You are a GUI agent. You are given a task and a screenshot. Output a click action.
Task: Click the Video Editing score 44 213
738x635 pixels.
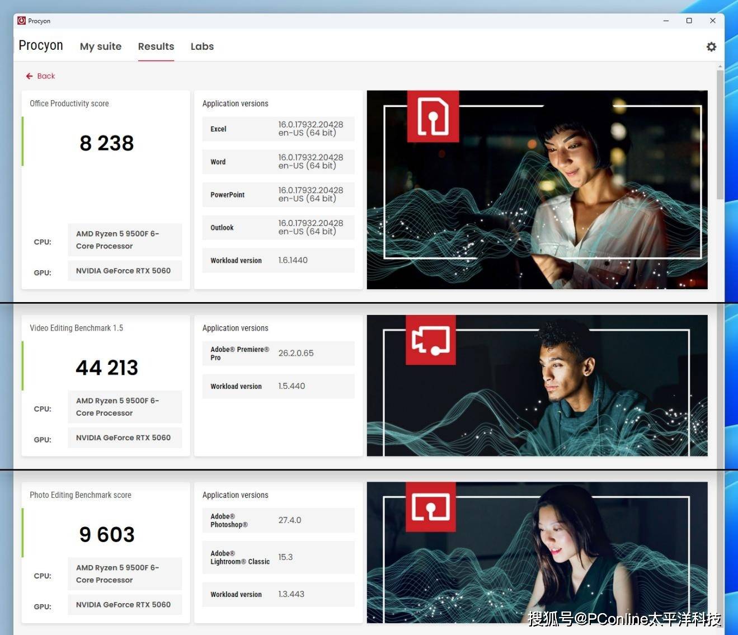107,368
